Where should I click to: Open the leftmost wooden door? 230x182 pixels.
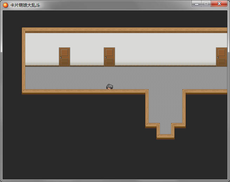pos(65,57)
